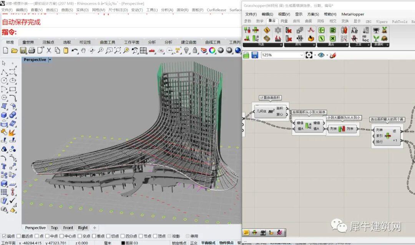This screenshot has width=415, height=245.
Task: Enable the 最近点 osnap checkbox
Action: tap(18, 236)
